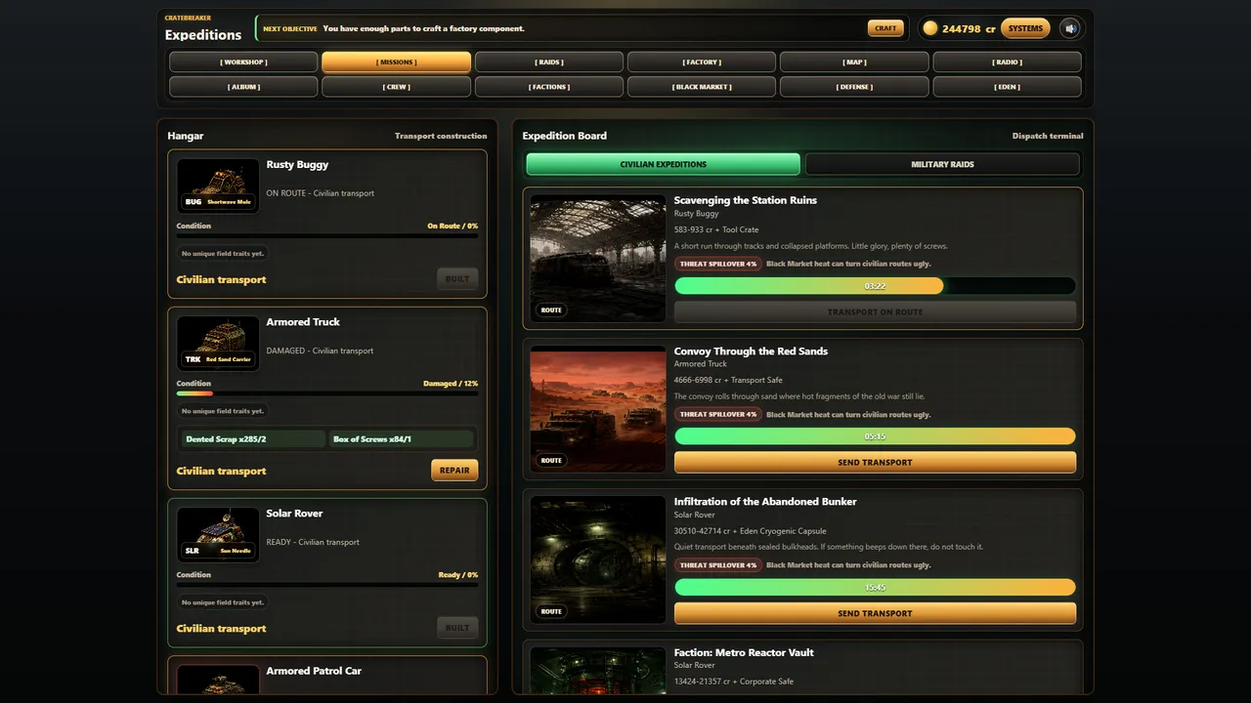The image size is (1251, 703).
Task: Click Threat Spillover badge on Station Ruins
Action: [718, 264]
